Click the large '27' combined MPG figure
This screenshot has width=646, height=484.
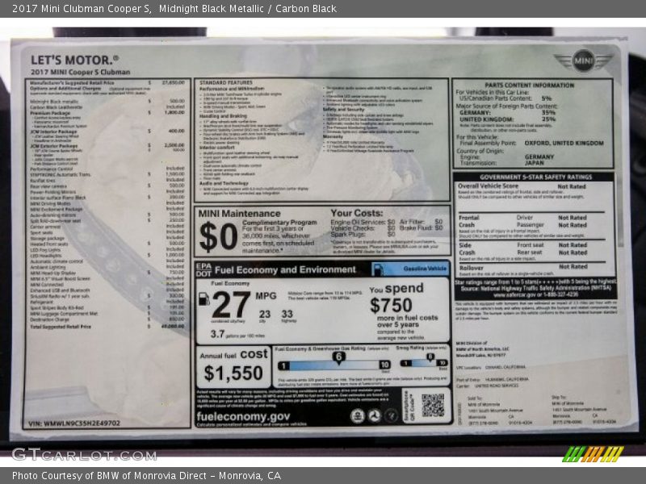pos(232,305)
